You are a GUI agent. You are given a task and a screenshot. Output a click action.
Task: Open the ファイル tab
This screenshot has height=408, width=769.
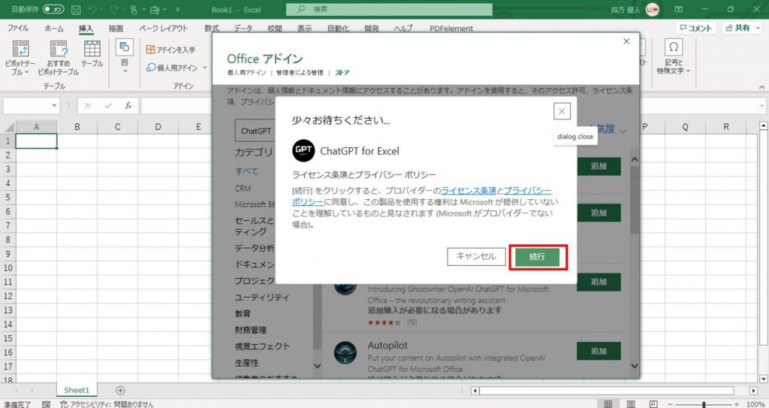pos(18,28)
